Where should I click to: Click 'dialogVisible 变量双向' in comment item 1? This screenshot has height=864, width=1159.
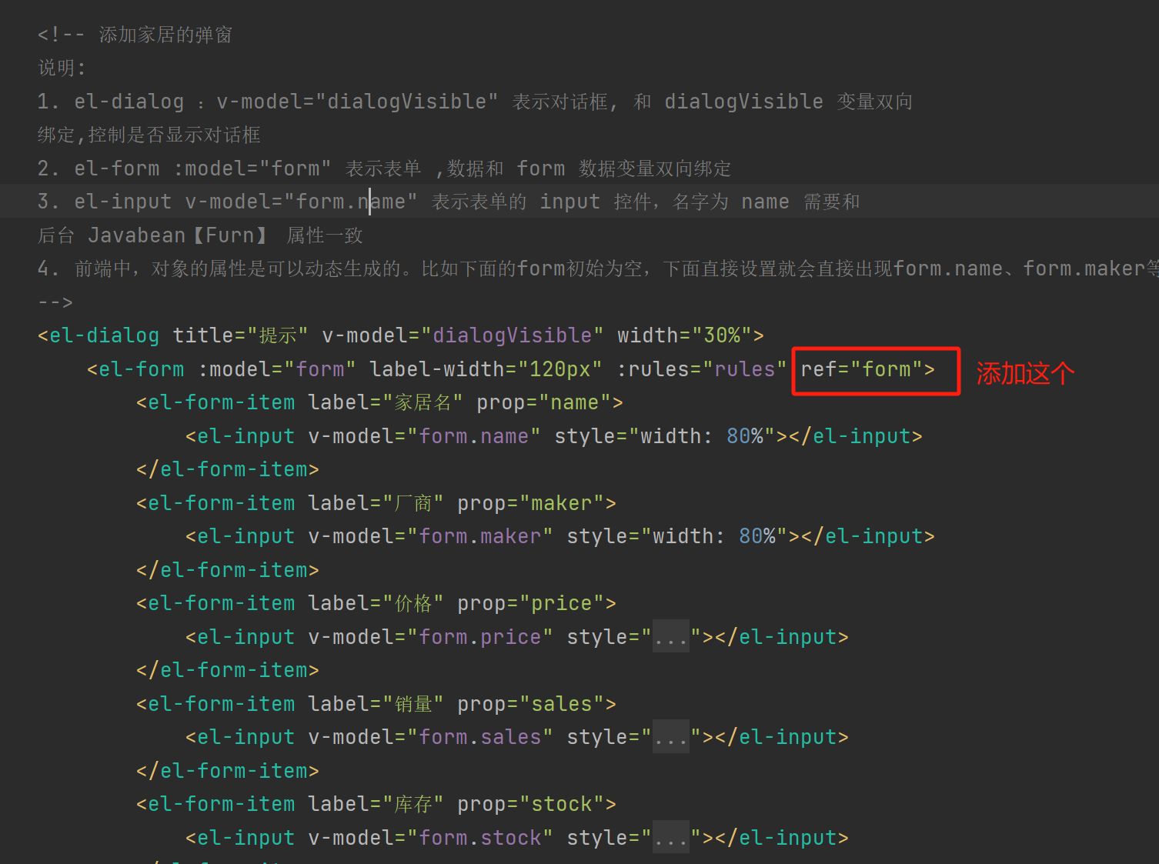pyautogui.click(x=788, y=102)
